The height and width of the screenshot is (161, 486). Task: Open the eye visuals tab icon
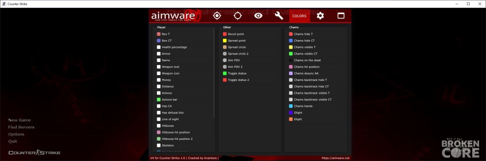pos(259,15)
